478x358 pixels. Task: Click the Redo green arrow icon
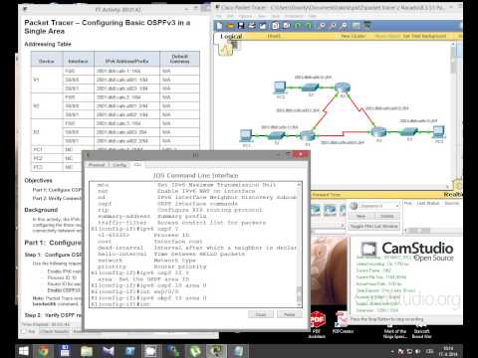click(309, 26)
